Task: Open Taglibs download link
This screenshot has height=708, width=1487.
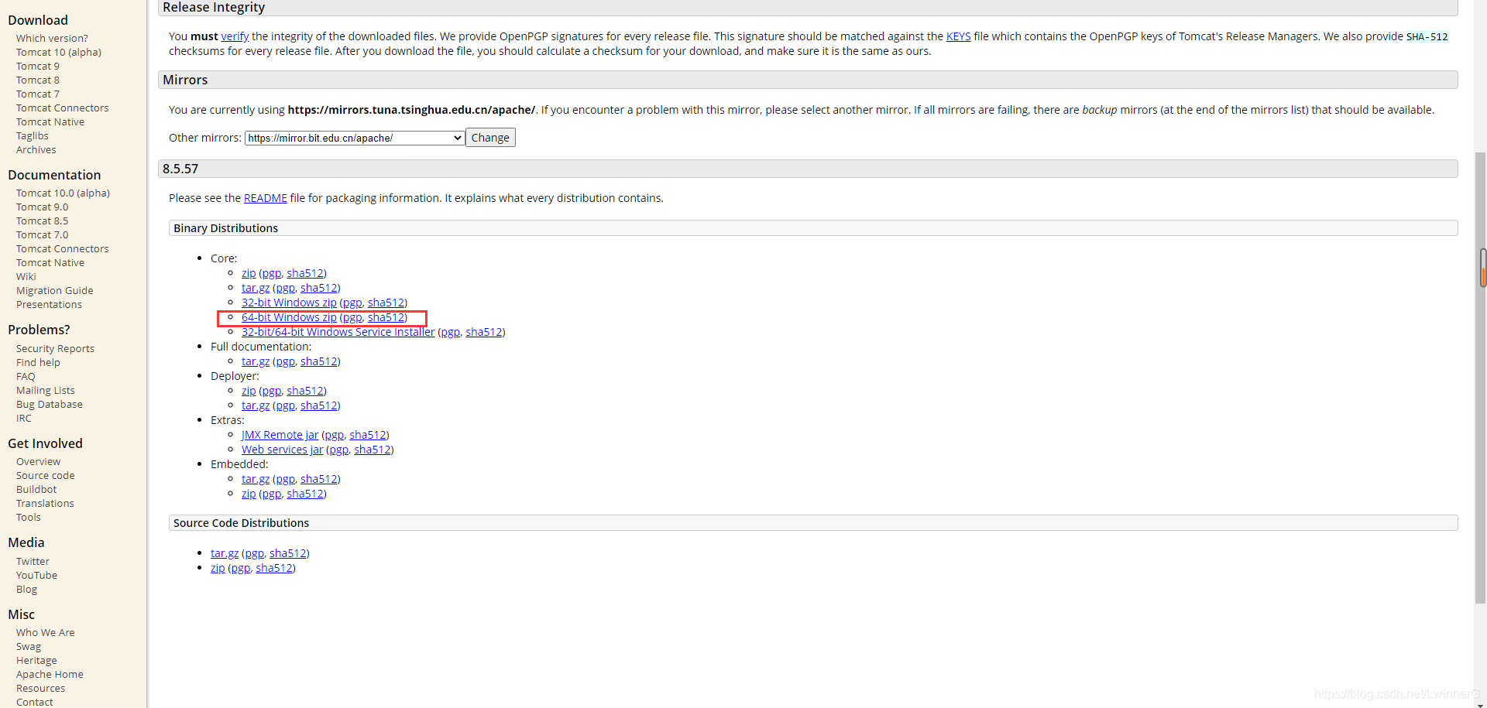Action: [33, 136]
